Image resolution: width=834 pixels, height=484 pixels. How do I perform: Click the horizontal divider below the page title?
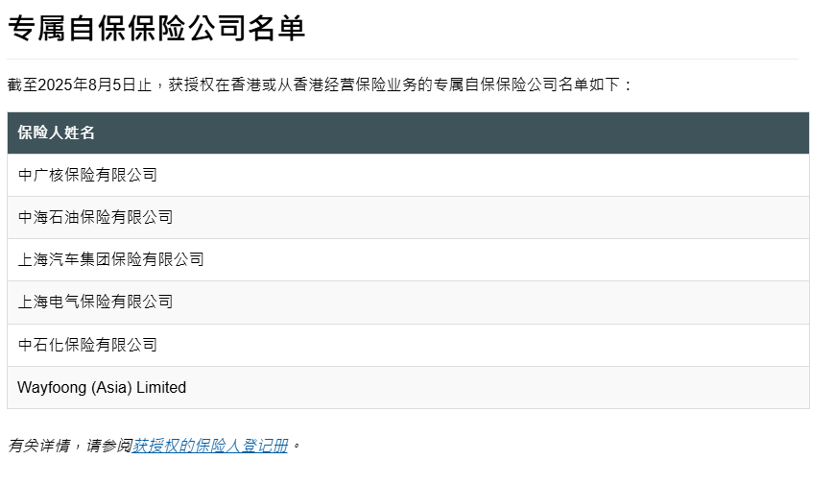click(403, 60)
